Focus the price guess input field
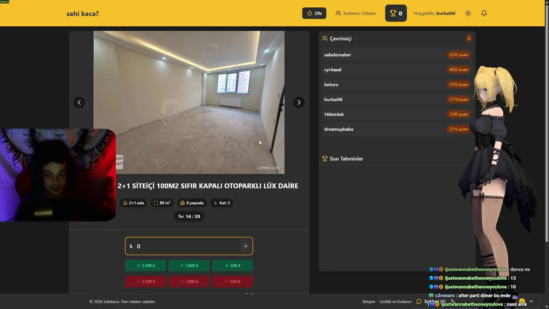Screen dimensions: 549x309 (189, 246)
